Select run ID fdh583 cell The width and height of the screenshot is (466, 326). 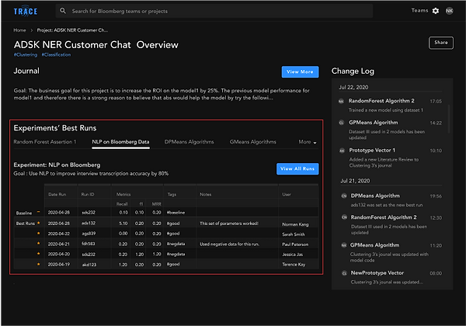(89, 244)
